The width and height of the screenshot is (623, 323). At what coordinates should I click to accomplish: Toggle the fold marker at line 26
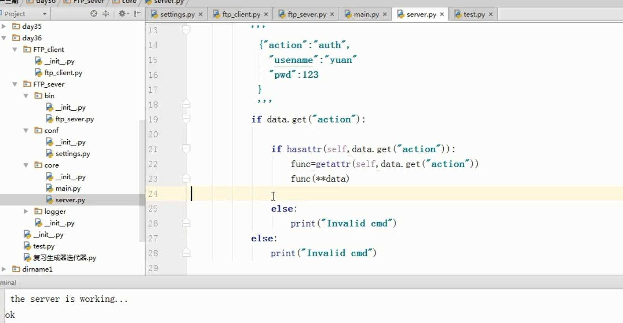186,223
